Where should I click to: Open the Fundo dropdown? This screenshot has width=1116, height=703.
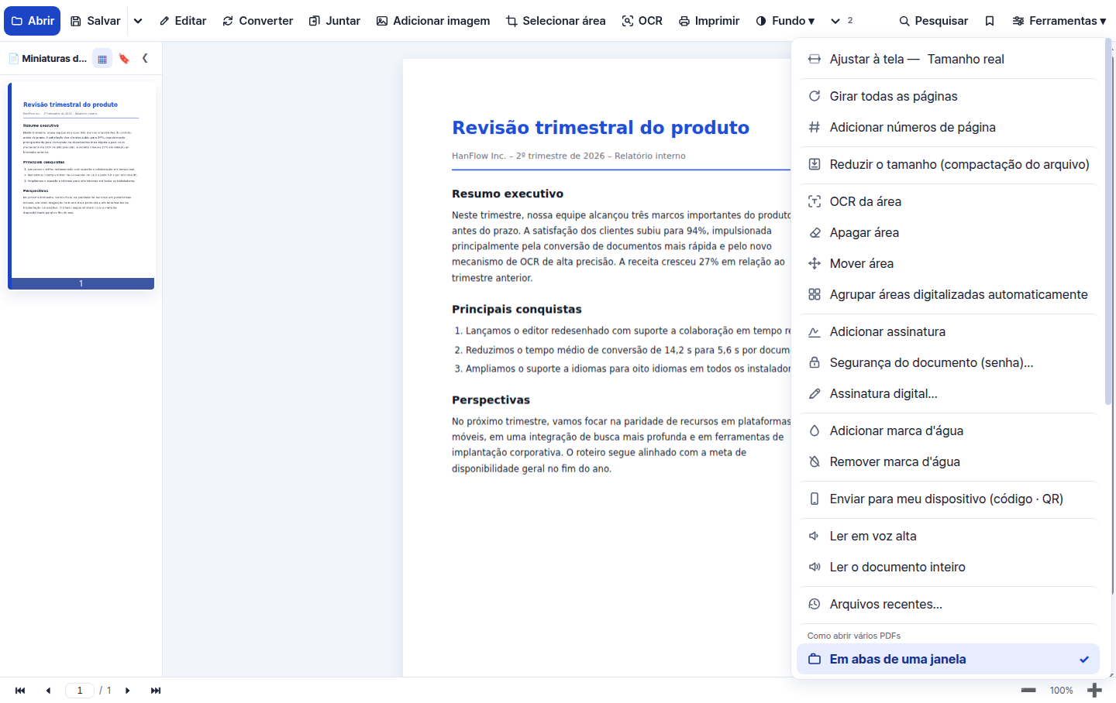[x=785, y=21]
